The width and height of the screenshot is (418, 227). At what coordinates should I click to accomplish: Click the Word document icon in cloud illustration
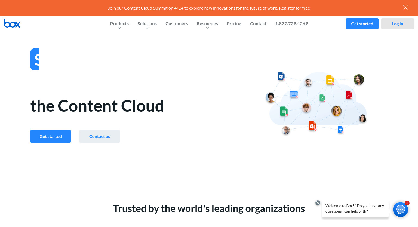(281, 76)
